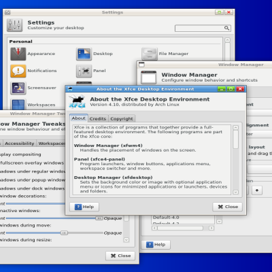
Task: Click About text scrollbar down arrow
Action: (236, 192)
